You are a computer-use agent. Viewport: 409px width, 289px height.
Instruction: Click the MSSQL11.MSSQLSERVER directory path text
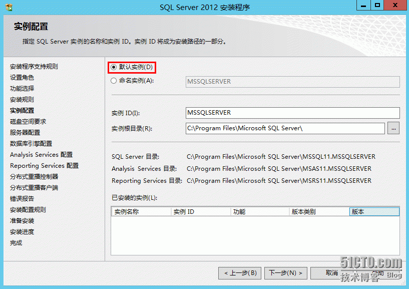click(x=281, y=157)
